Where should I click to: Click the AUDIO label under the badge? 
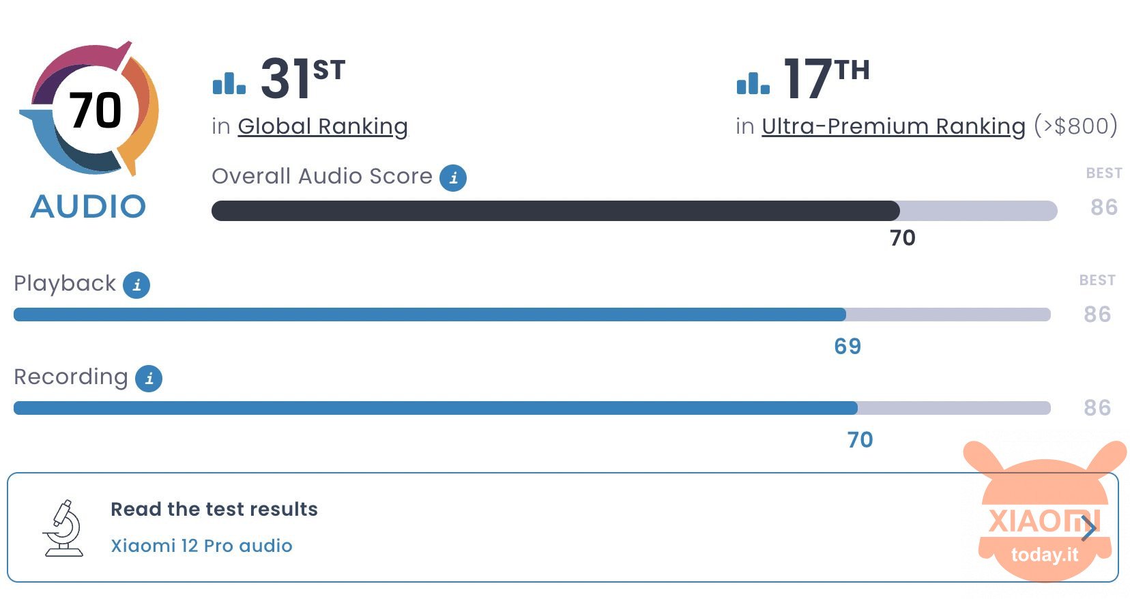[88, 207]
